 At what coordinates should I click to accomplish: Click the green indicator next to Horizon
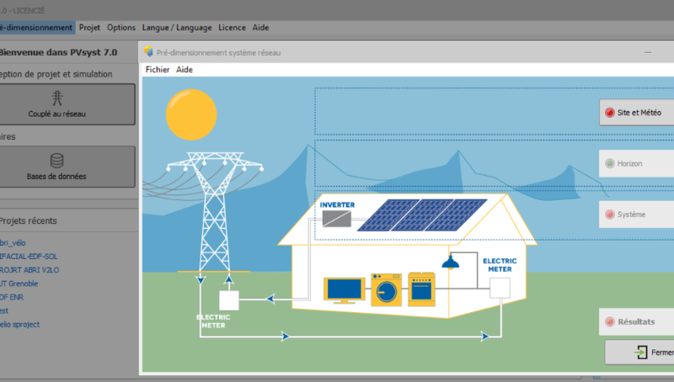[609, 163]
